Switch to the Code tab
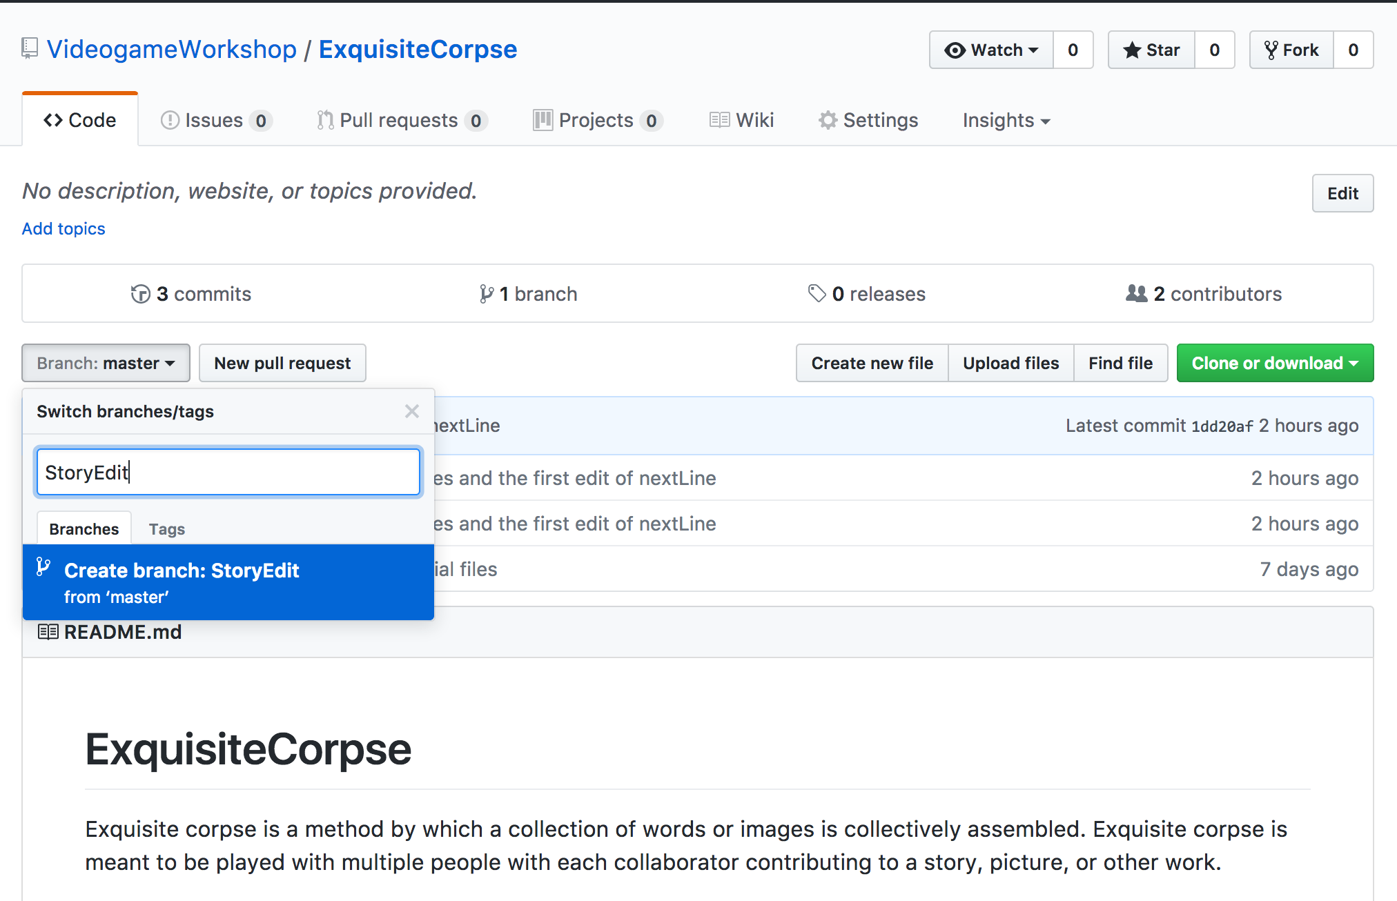Viewport: 1397px width, 901px height. coord(80,120)
